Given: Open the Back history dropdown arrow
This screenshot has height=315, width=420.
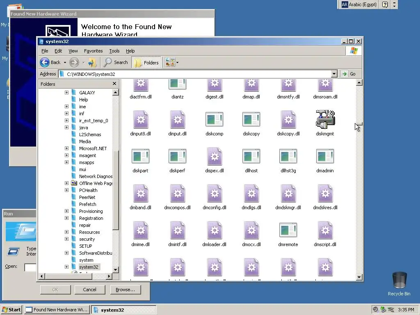Looking at the screenshot, I should (x=65, y=63).
